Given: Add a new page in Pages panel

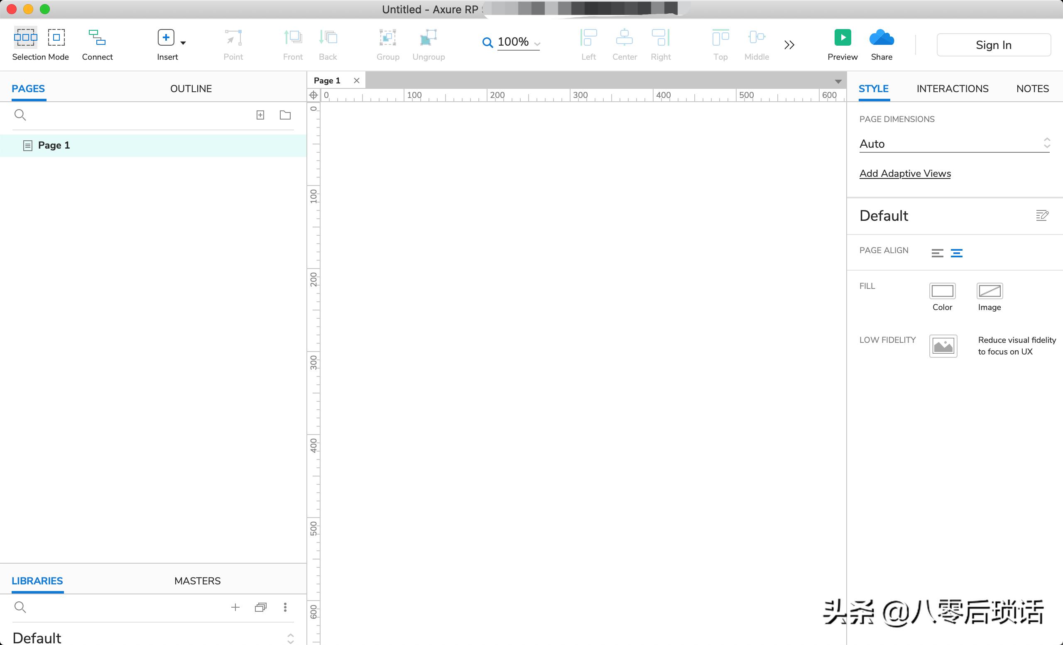Looking at the screenshot, I should 260,115.
